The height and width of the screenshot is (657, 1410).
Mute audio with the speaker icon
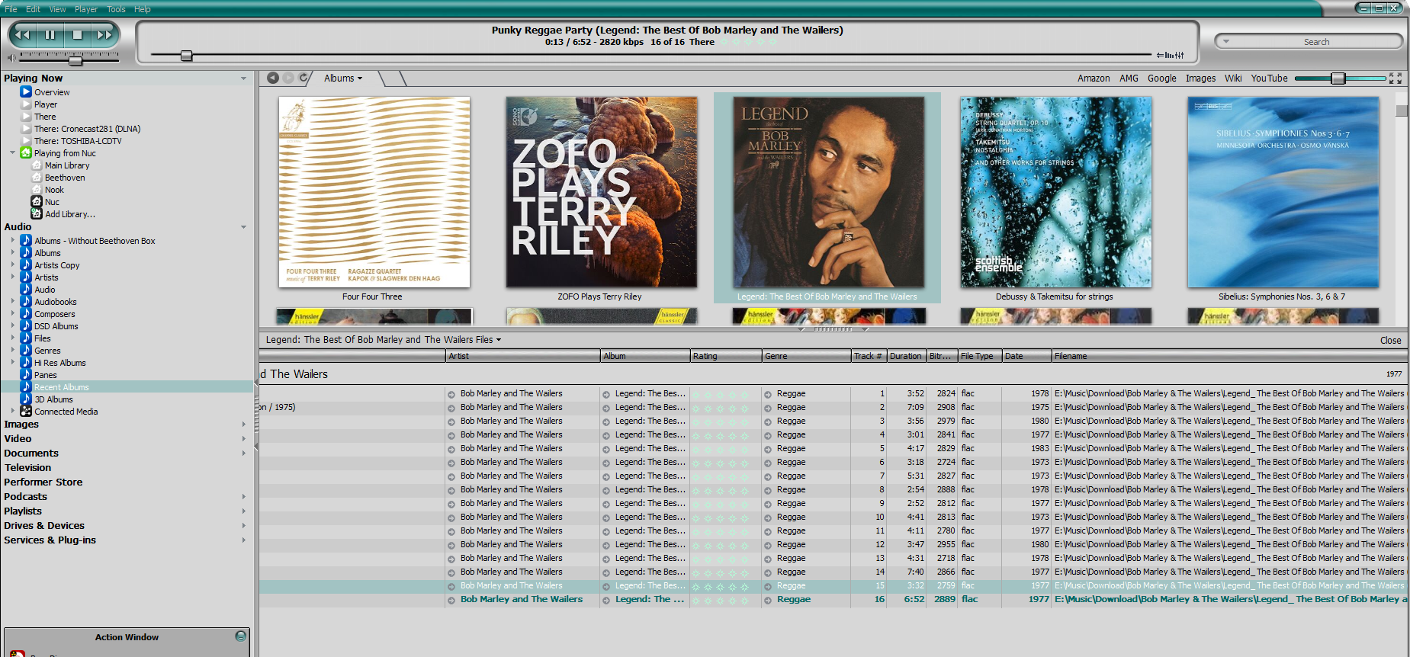(11, 58)
